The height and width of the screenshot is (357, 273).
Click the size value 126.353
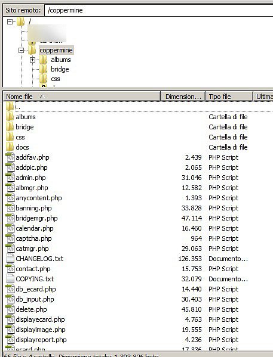(x=190, y=259)
